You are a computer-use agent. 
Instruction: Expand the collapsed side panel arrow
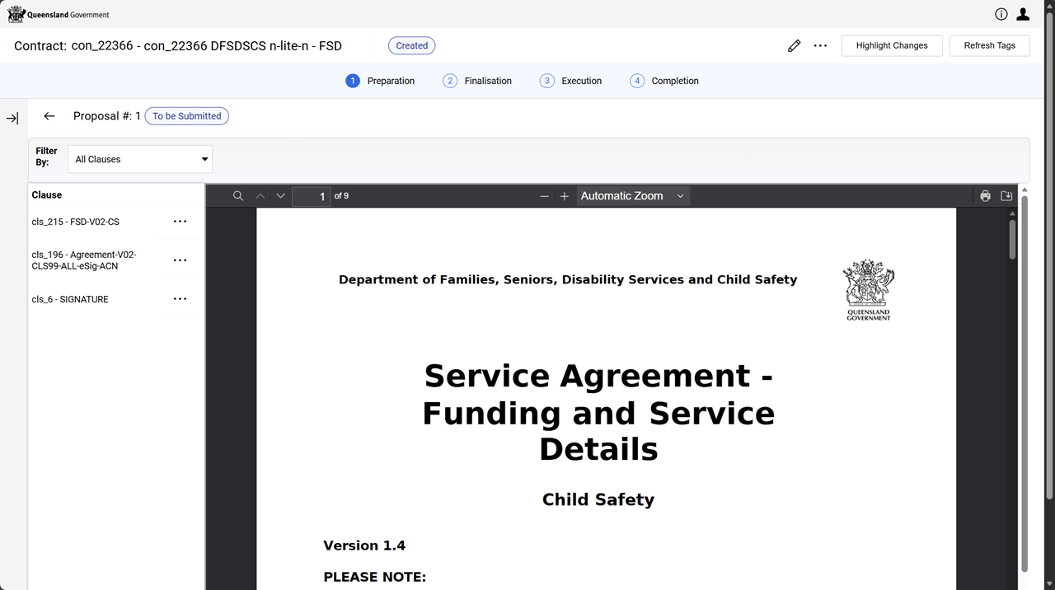point(12,119)
